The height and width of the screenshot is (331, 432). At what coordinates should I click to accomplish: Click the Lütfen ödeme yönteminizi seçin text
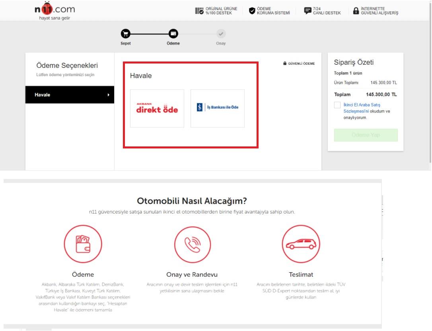pyautogui.click(x=65, y=75)
